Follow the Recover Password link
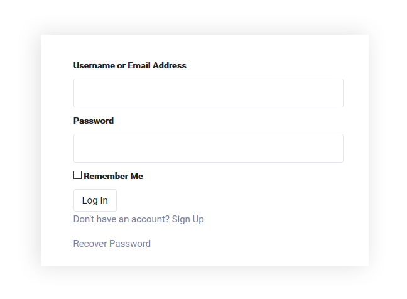This screenshot has height=299, width=407. pos(112,244)
